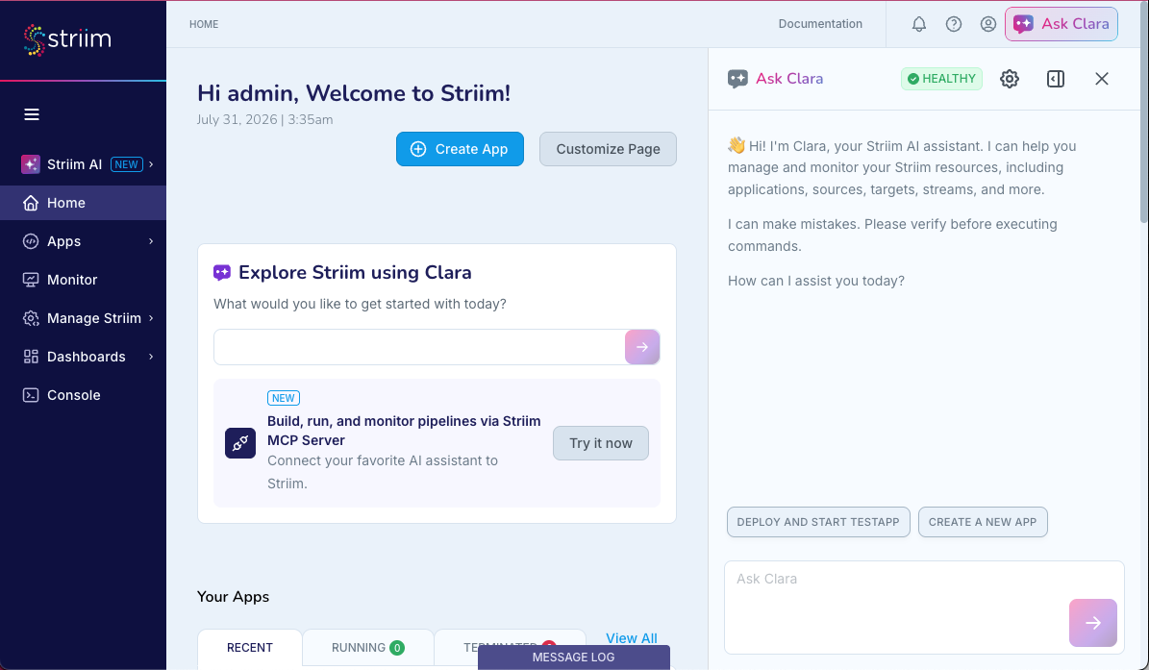Close the Ask Clara panel
The height and width of the screenshot is (670, 1149).
coord(1101,79)
